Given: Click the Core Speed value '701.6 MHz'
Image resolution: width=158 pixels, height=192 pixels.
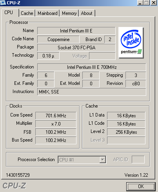Looking at the screenshot, I should (56, 116).
